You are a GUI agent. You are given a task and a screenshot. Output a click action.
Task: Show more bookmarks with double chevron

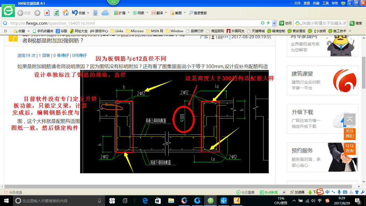coord(350,31)
